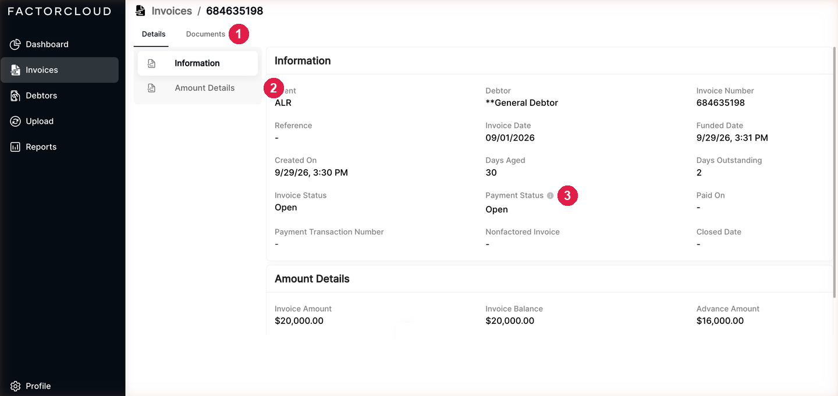Click the Debtors sidebar icon
838x396 pixels.
16,95
